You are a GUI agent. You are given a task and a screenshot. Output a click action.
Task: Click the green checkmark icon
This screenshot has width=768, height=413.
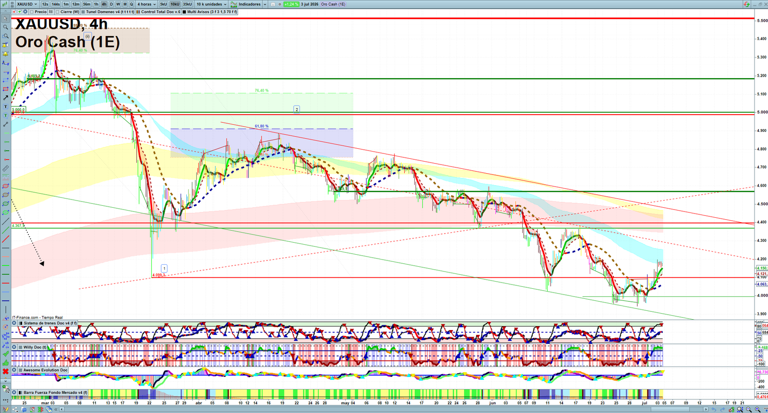5,354
